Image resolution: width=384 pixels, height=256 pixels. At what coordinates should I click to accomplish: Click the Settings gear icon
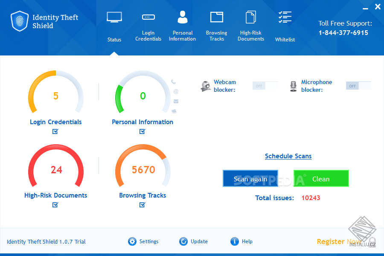tap(132, 241)
